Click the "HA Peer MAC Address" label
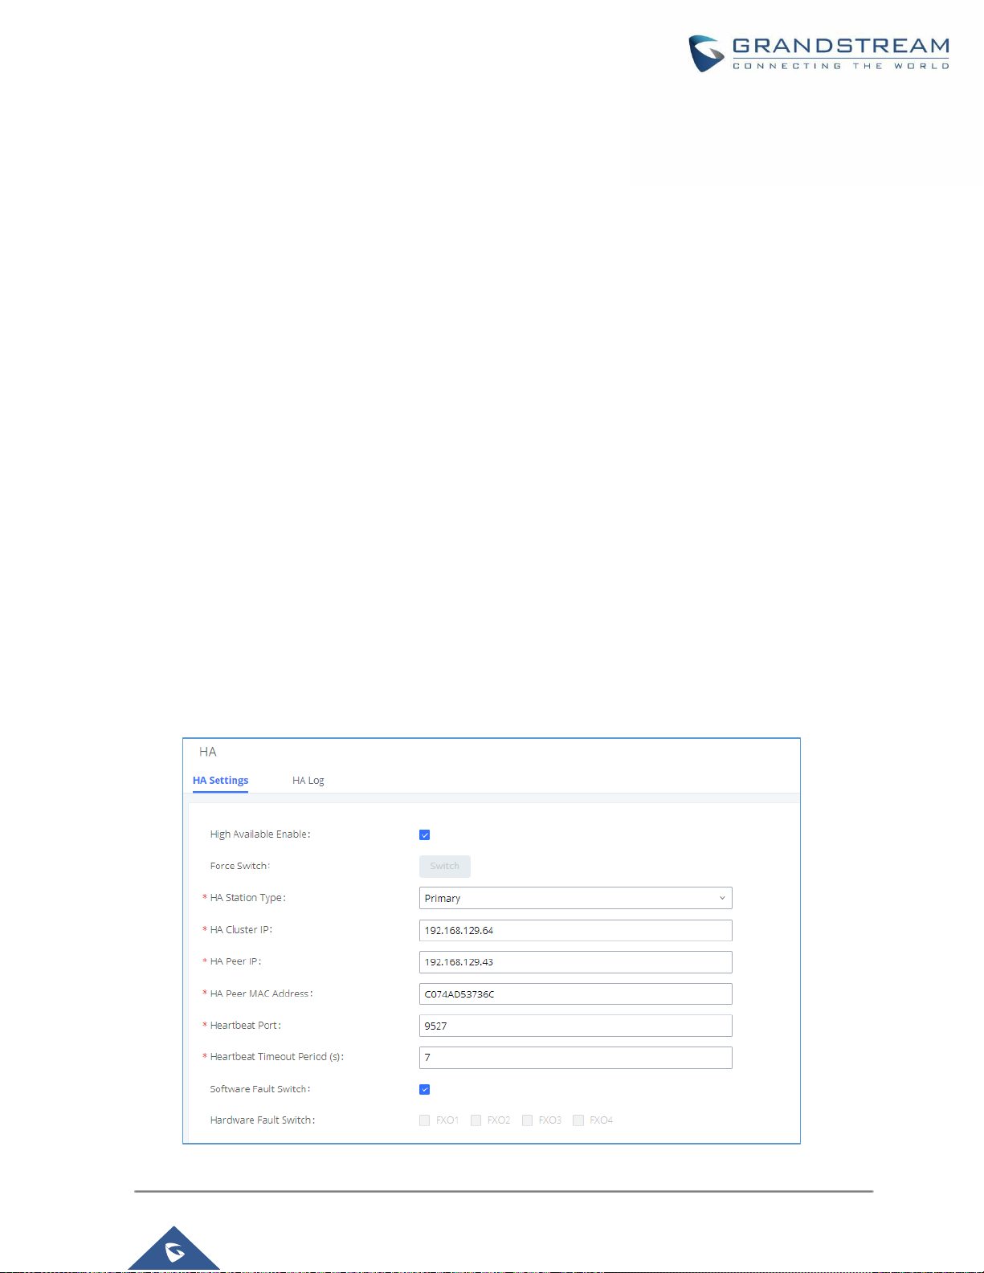The height and width of the screenshot is (1273, 984). [x=261, y=994]
